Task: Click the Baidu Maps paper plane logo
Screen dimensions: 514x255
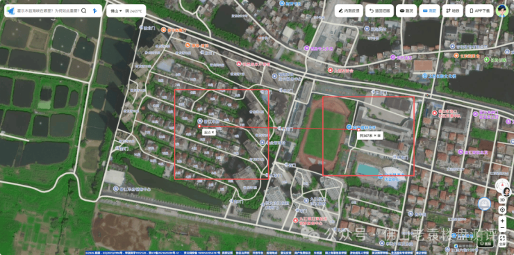Action: (x=11, y=11)
